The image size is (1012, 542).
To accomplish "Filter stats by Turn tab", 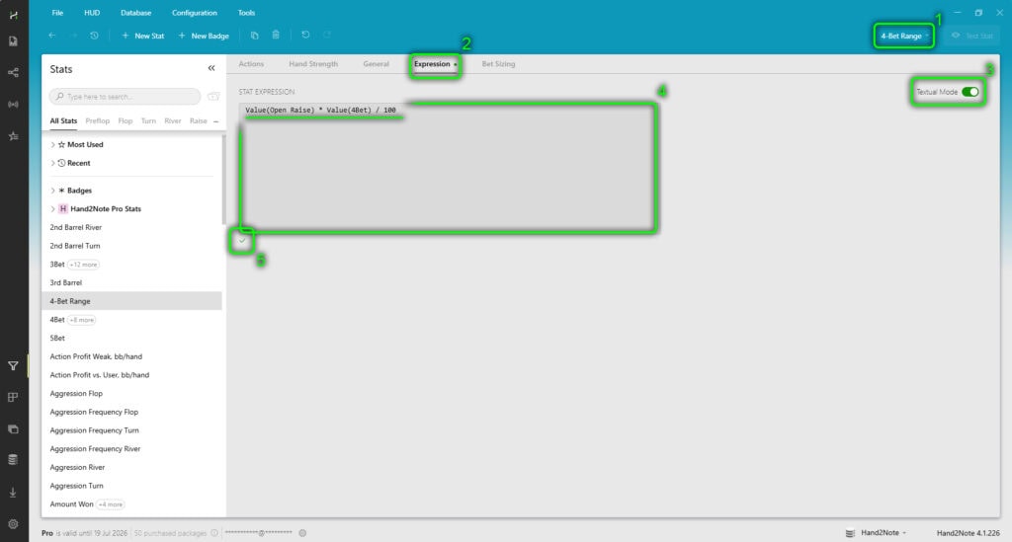I will (x=148, y=121).
